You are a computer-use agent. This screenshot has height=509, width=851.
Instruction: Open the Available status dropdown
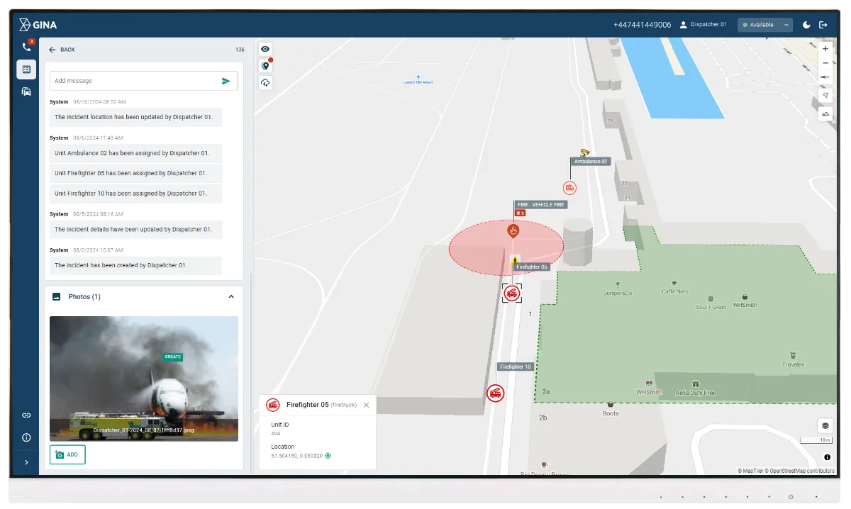(765, 24)
